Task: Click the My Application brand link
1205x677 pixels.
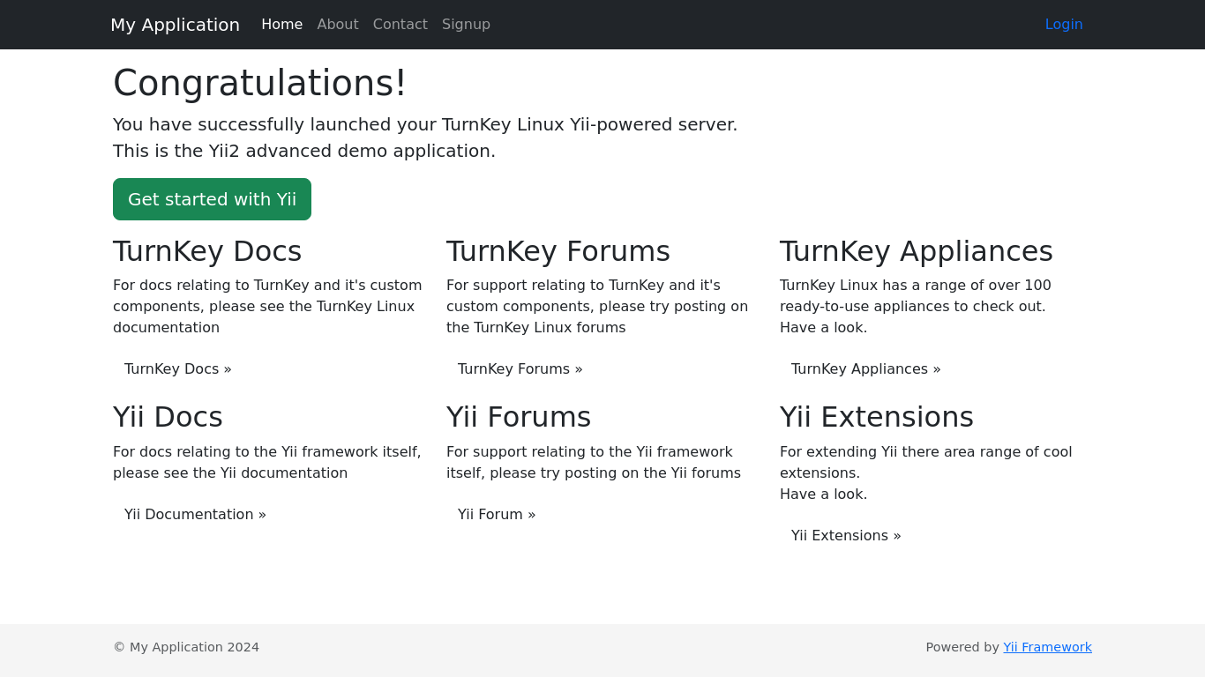Action: click(x=175, y=25)
